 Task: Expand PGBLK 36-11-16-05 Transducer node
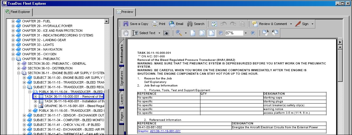pos(30,111)
